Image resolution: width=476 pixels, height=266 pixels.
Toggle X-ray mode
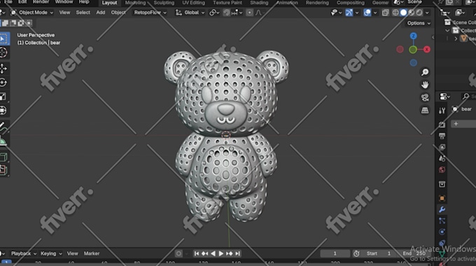[x=385, y=13]
